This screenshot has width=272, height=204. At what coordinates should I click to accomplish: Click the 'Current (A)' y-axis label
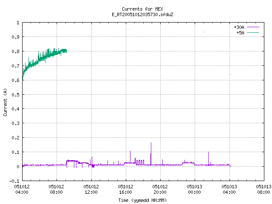pyautogui.click(x=5, y=102)
